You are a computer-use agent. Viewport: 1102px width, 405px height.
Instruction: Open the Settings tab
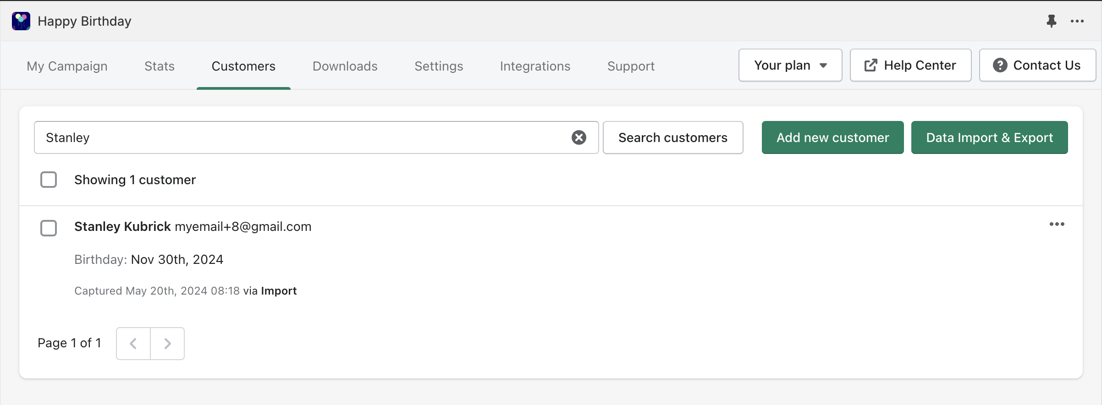[x=439, y=66]
